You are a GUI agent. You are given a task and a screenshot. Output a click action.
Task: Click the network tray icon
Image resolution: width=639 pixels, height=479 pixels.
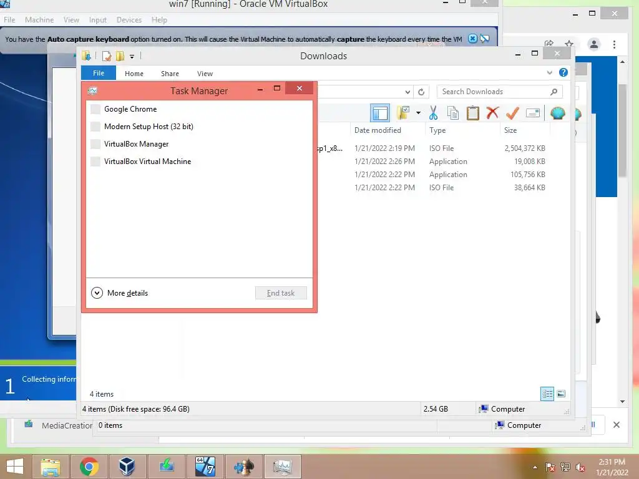tap(565, 467)
